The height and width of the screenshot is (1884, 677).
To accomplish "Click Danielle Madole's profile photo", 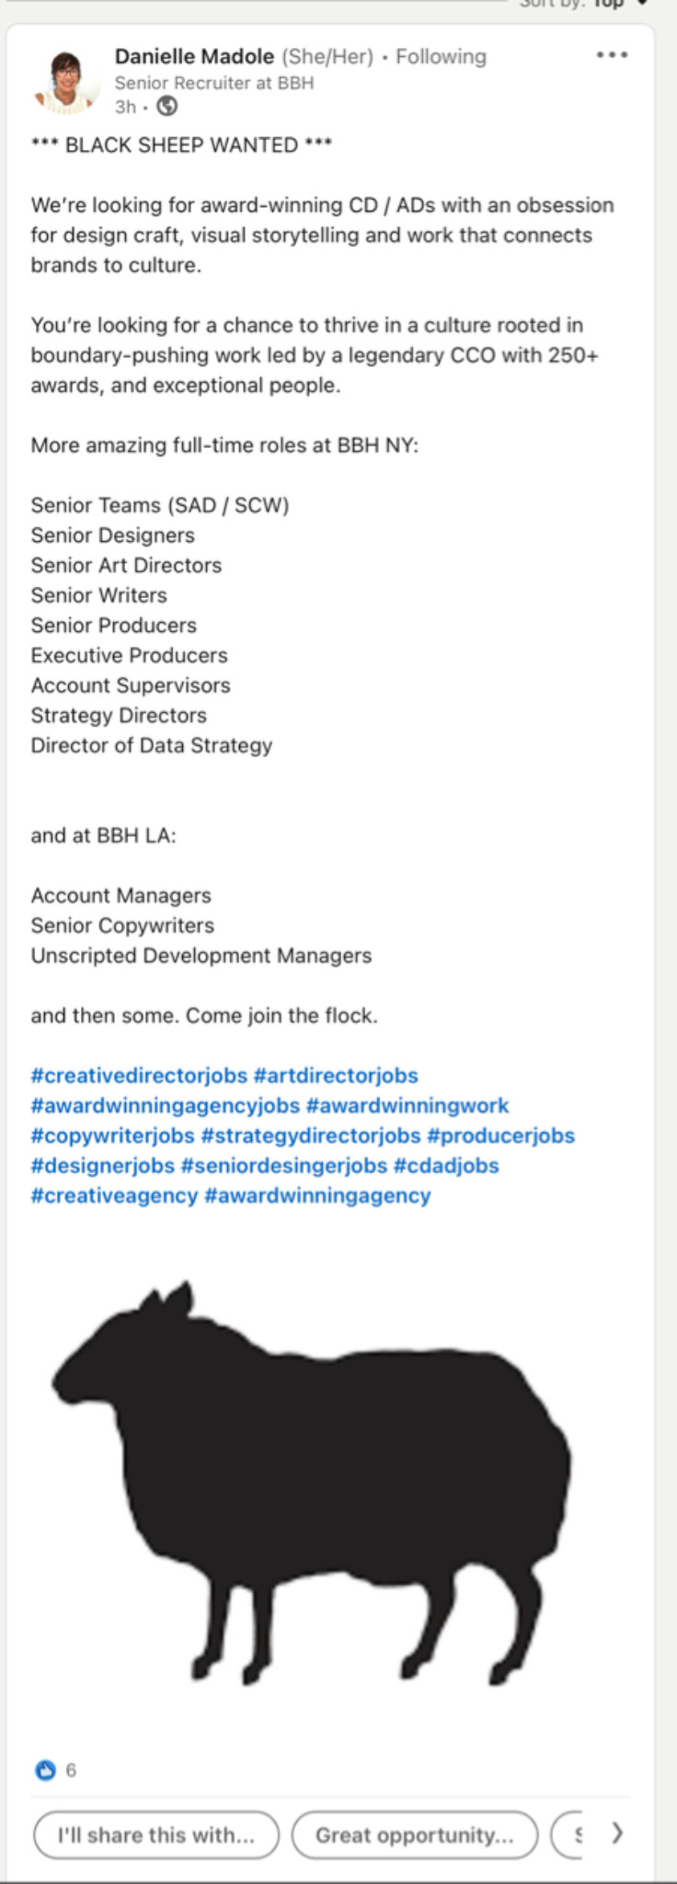I will click(65, 82).
